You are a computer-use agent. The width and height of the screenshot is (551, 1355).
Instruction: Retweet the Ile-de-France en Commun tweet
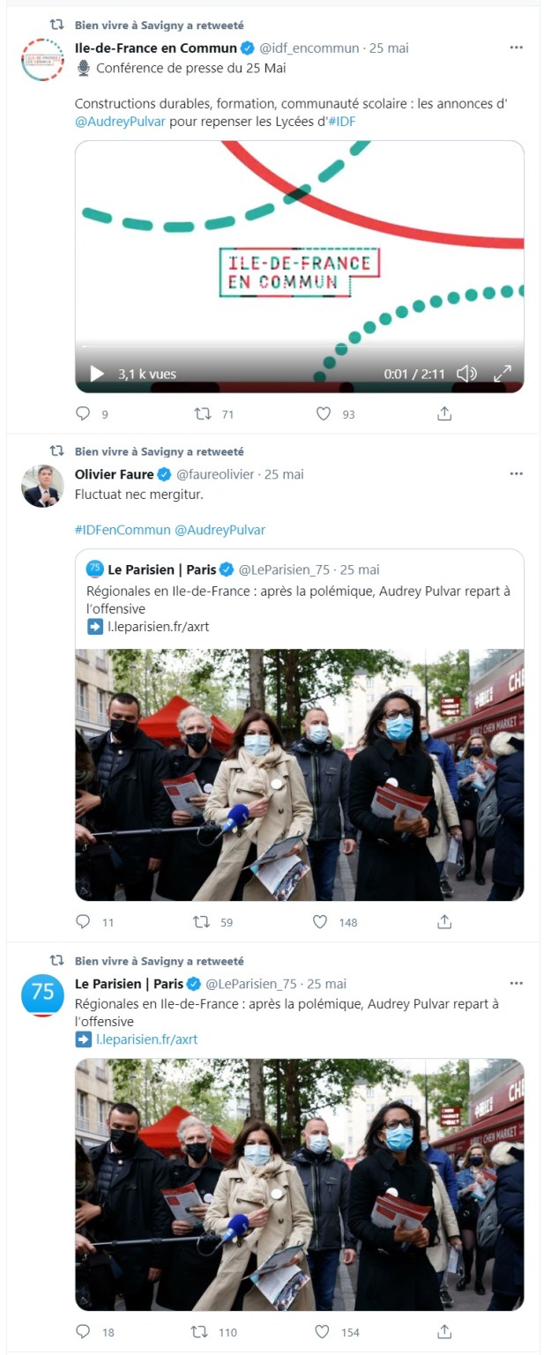coord(203,413)
